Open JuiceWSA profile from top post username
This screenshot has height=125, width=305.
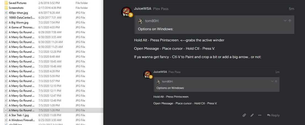coord(142,9)
